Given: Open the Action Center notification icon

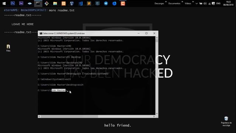Looking at the screenshot, I should click(213, 3).
